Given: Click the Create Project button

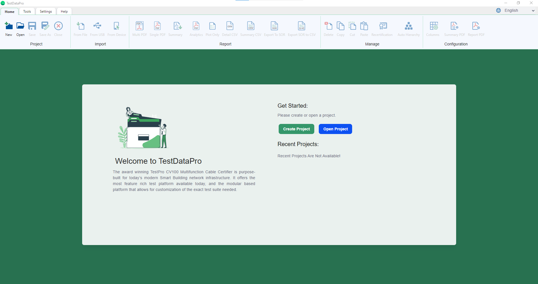Looking at the screenshot, I should click(296, 129).
